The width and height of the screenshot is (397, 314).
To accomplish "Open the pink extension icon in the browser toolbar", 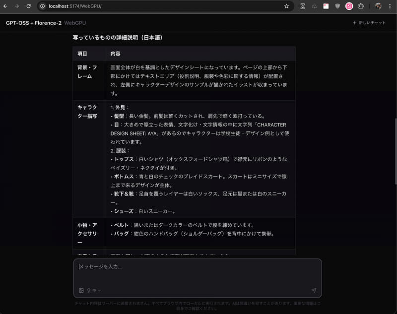I will (348, 6).
